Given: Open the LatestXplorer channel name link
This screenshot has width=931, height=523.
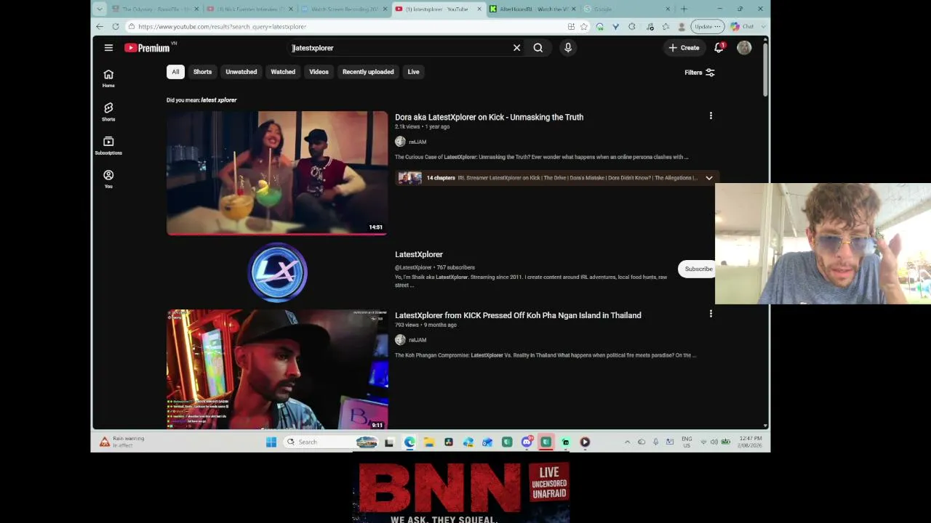Looking at the screenshot, I should point(419,254).
